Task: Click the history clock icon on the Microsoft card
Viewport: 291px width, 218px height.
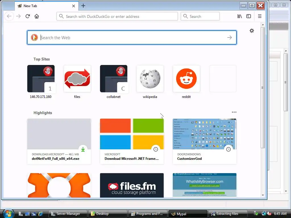Action: (156, 149)
